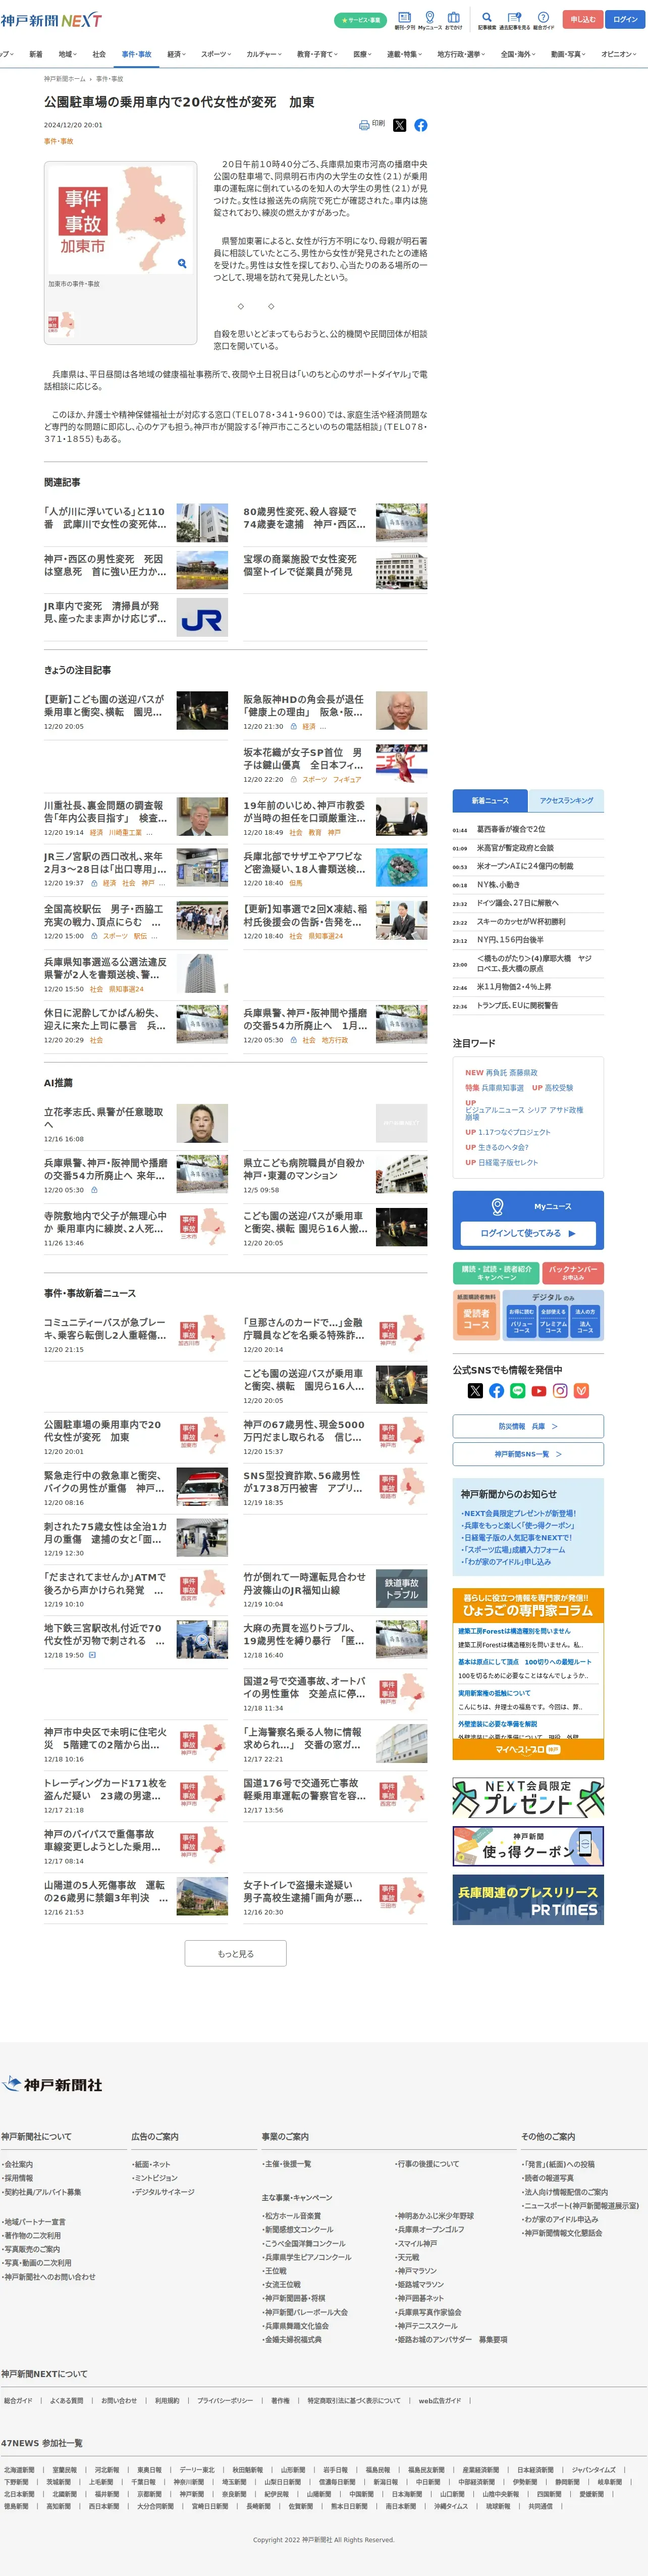
Task: Open official LINE icon in sidebar
Action: click(x=518, y=1391)
